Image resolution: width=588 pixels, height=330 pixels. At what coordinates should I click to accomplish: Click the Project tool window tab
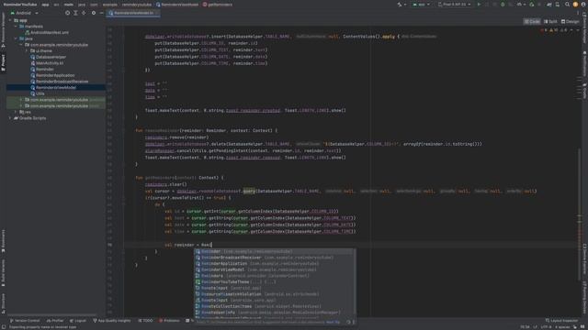[x=3, y=62]
